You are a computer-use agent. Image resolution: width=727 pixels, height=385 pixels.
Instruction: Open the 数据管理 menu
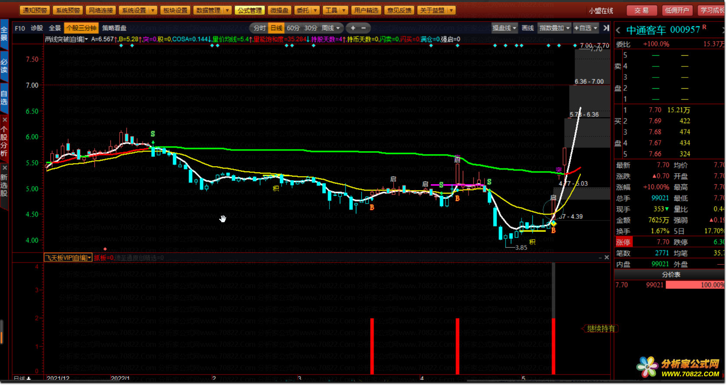(208, 10)
